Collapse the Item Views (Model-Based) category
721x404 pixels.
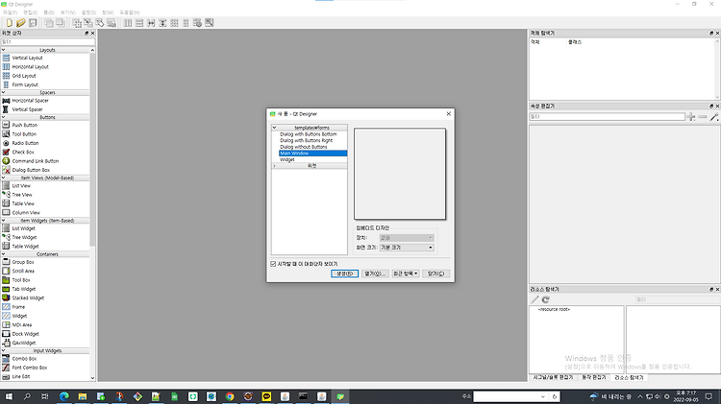click(3, 178)
